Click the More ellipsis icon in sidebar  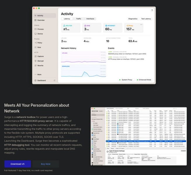[x=36, y=74]
